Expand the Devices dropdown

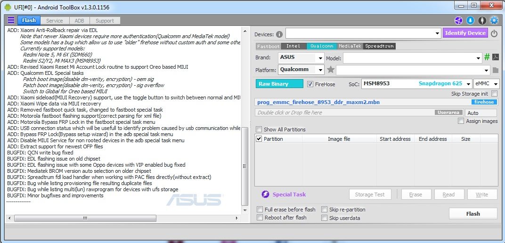(437, 33)
